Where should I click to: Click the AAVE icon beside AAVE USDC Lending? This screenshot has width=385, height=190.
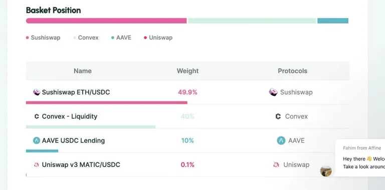(x=37, y=141)
